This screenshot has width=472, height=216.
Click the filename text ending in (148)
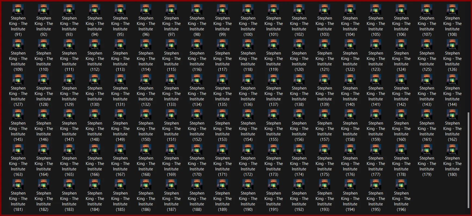pyautogui.click(x=95, y=131)
